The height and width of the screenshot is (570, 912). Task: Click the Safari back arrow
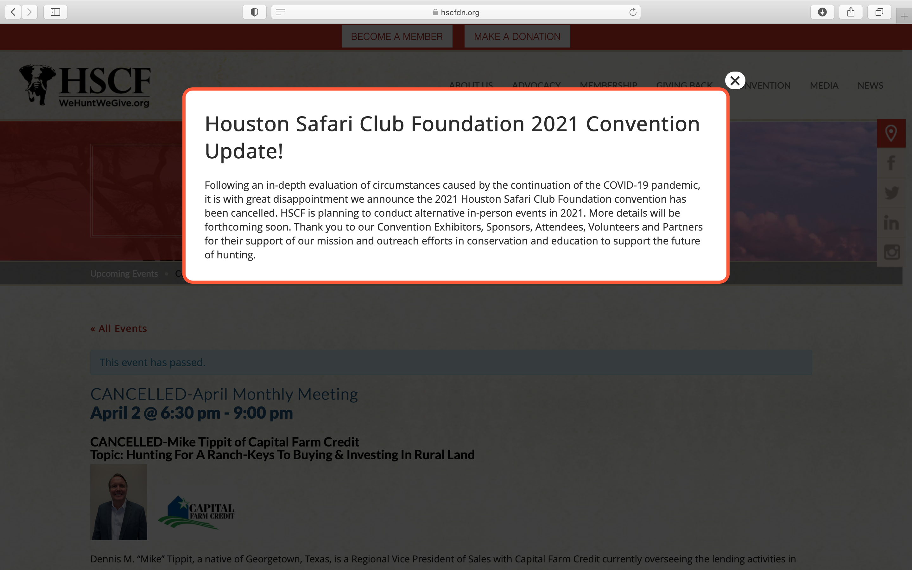tap(13, 12)
